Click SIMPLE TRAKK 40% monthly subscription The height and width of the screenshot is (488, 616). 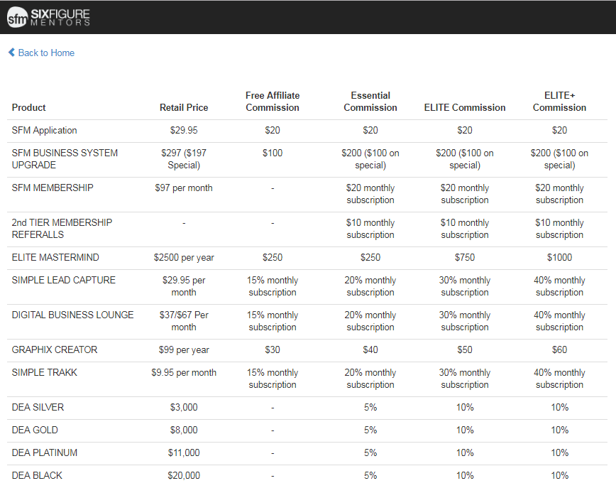click(559, 379)
